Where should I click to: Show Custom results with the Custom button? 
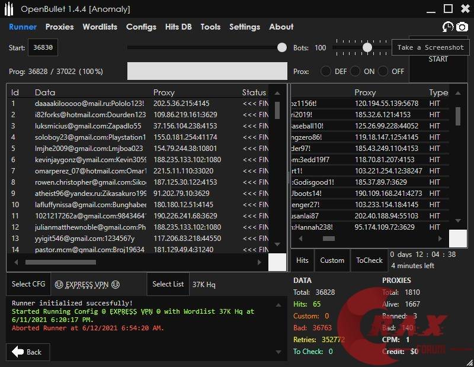click(332, 260)
